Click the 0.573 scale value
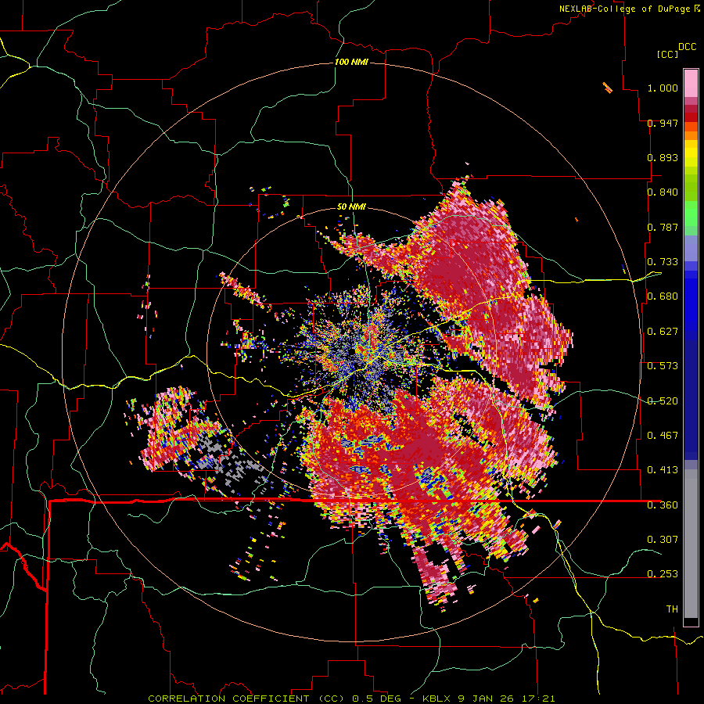The width and height of the screenshot is (704, 704). pos(663,366)
